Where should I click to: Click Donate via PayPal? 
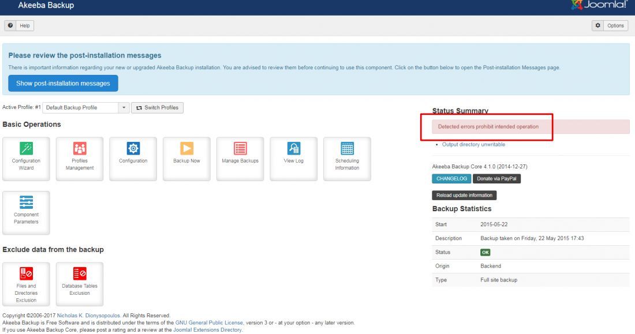tap(496, 179)
